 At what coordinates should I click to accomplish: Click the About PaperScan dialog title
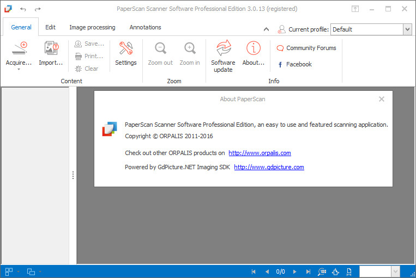coord(243,99)
